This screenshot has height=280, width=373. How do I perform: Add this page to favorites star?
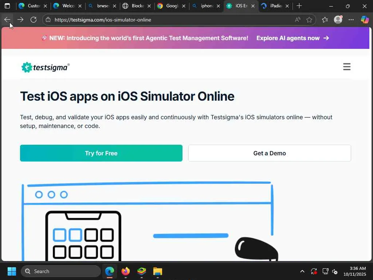coord(309,20)
